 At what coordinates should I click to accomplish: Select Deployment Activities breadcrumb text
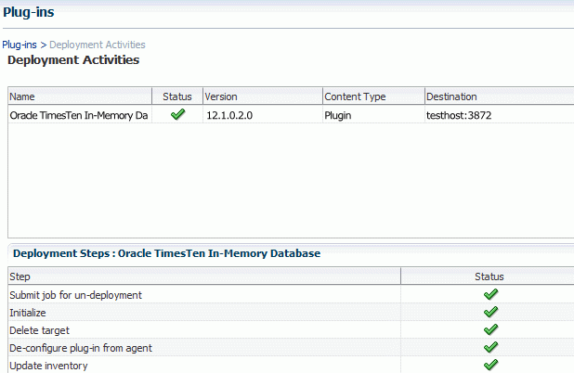pyautogui.click(x=98, y=45)
